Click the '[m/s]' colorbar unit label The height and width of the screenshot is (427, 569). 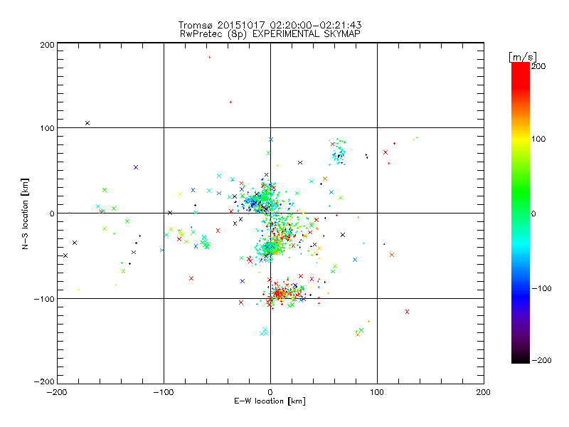click(523, 57)
